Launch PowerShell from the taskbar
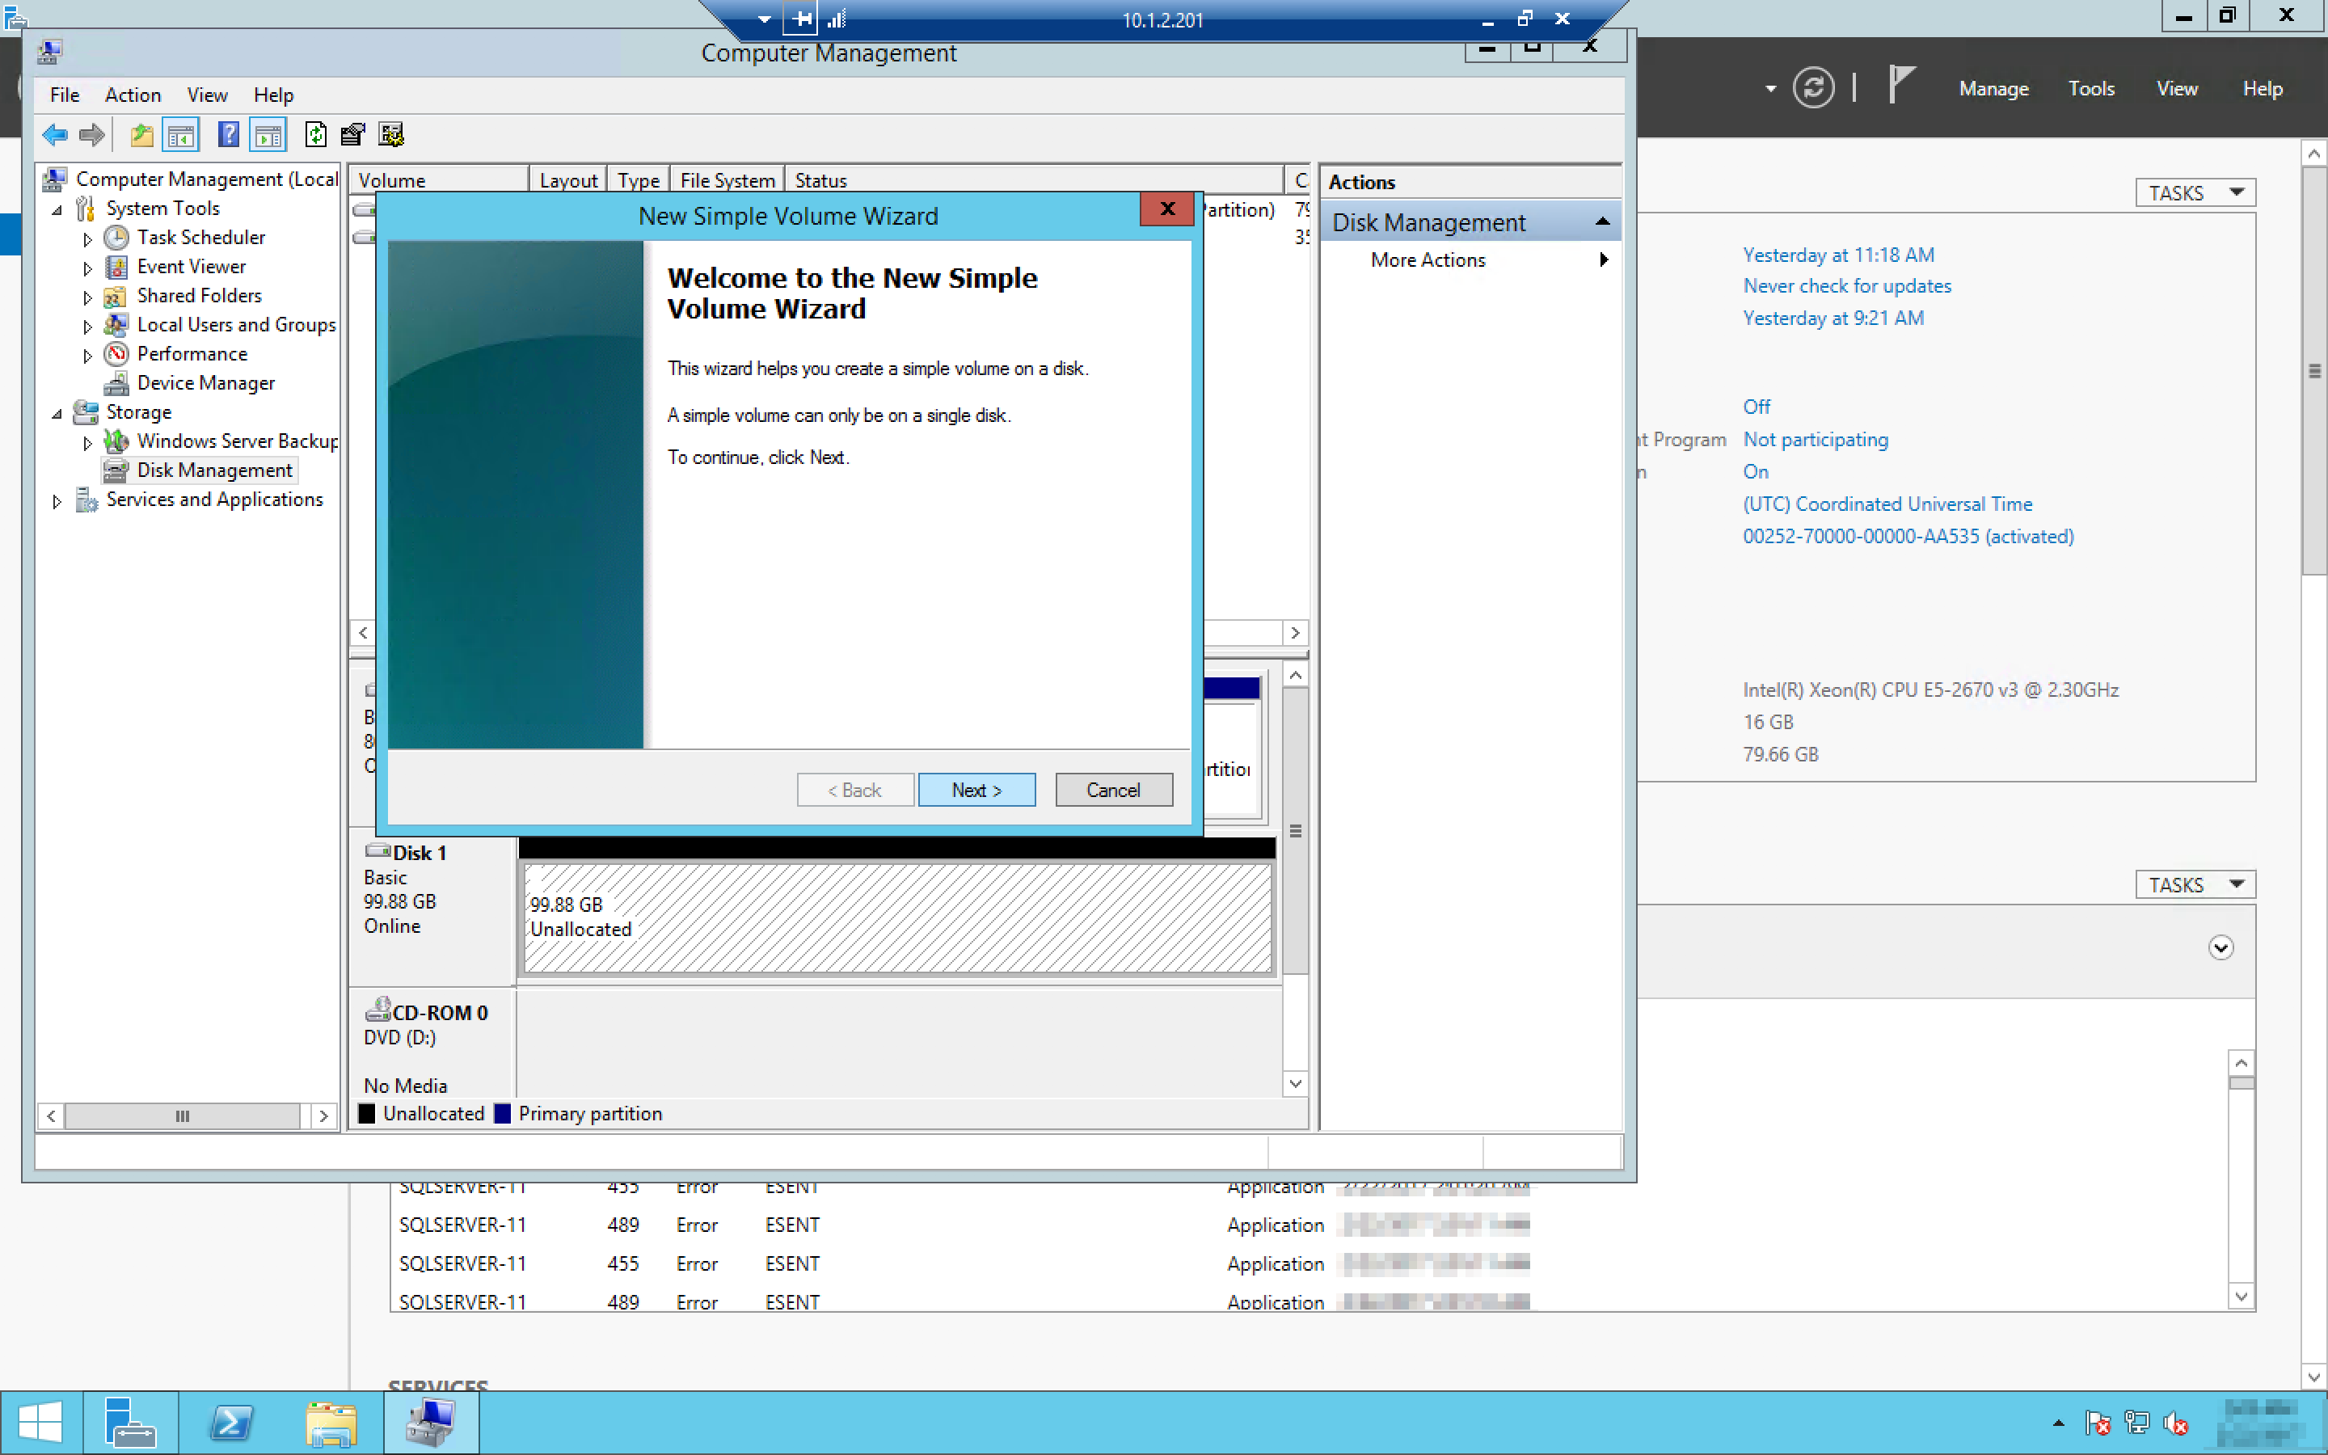 (231, 1423)
